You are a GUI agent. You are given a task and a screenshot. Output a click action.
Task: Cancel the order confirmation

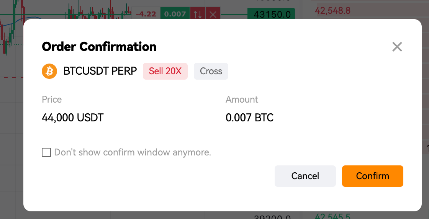305,176
